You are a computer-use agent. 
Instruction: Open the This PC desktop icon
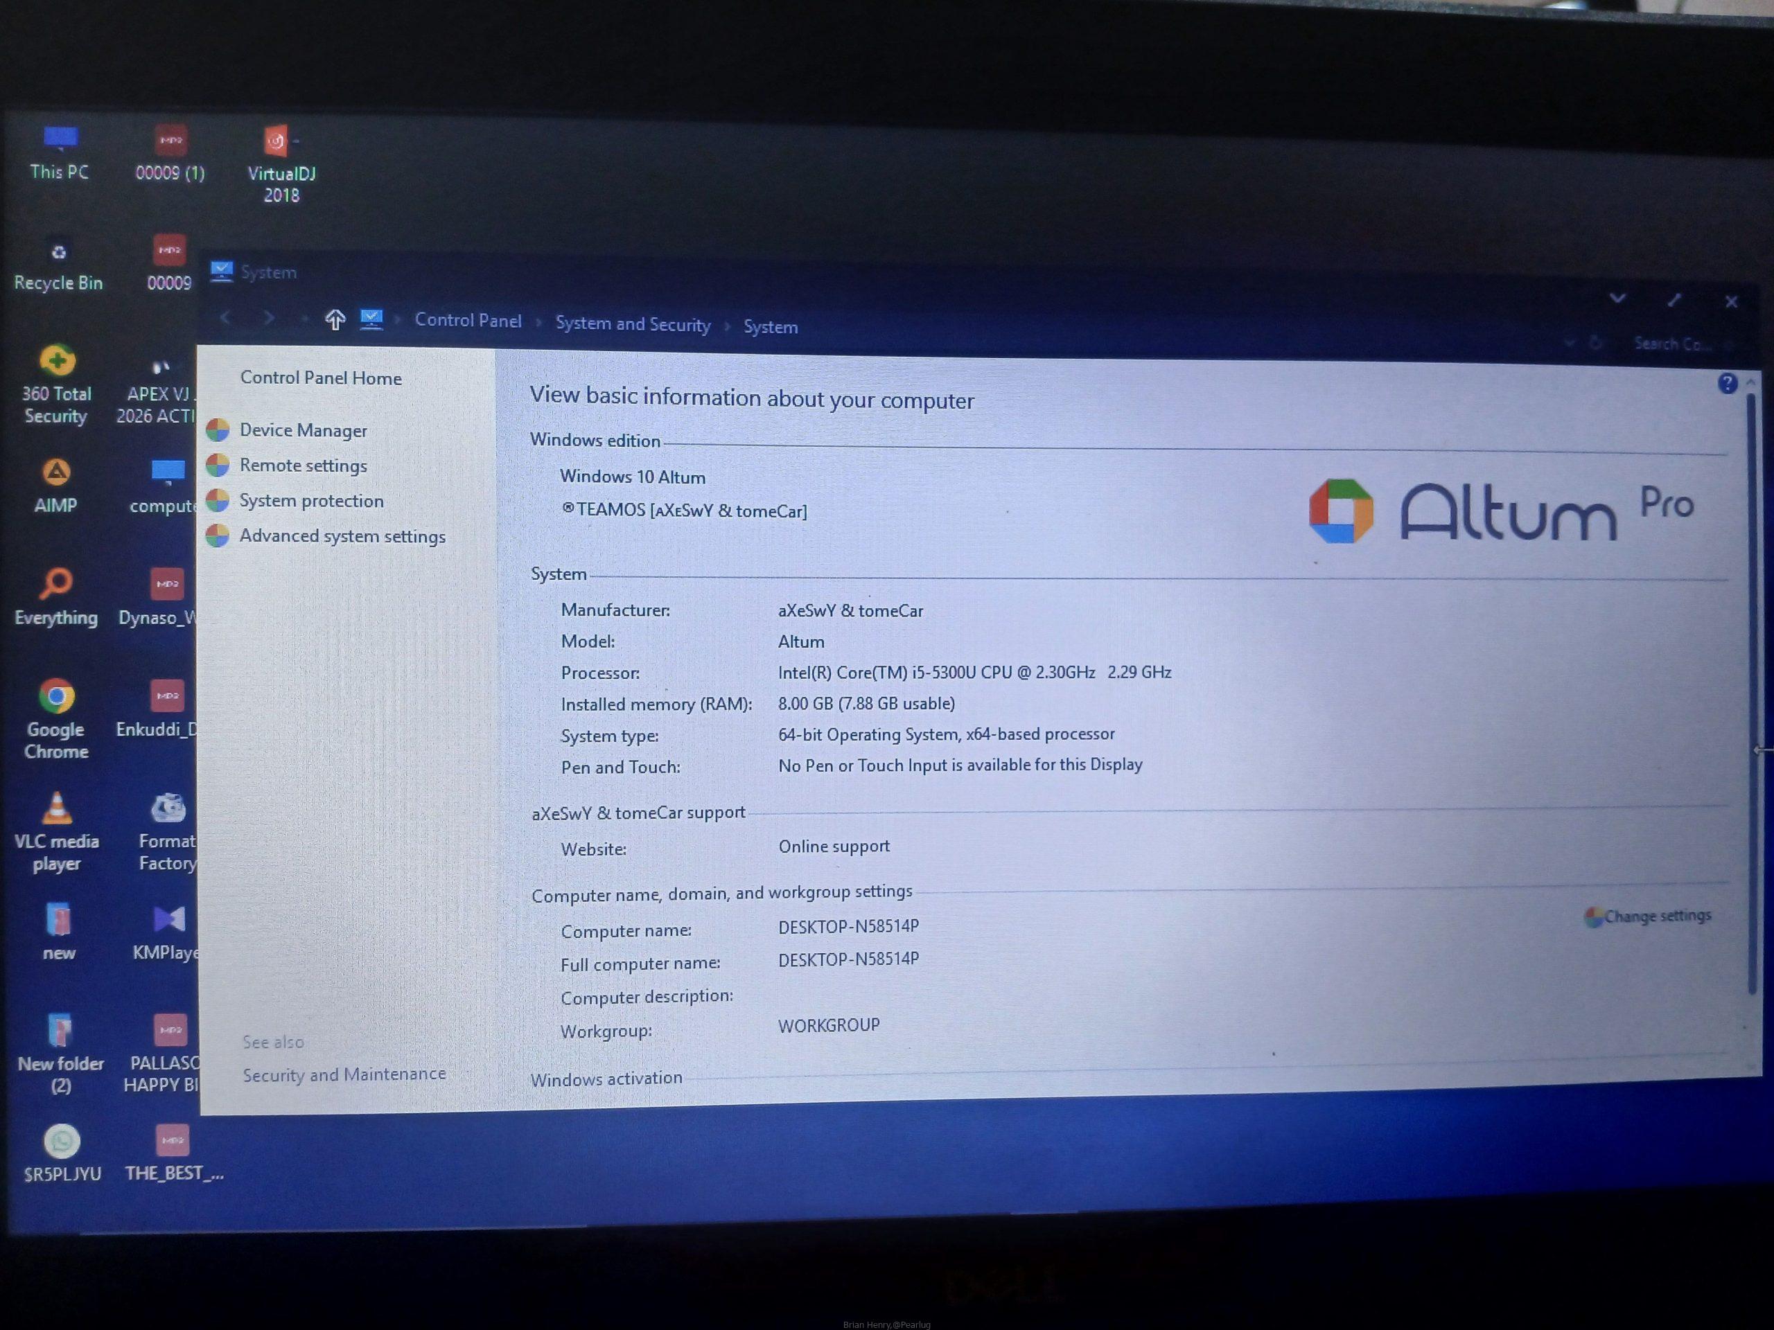(60, 152)
